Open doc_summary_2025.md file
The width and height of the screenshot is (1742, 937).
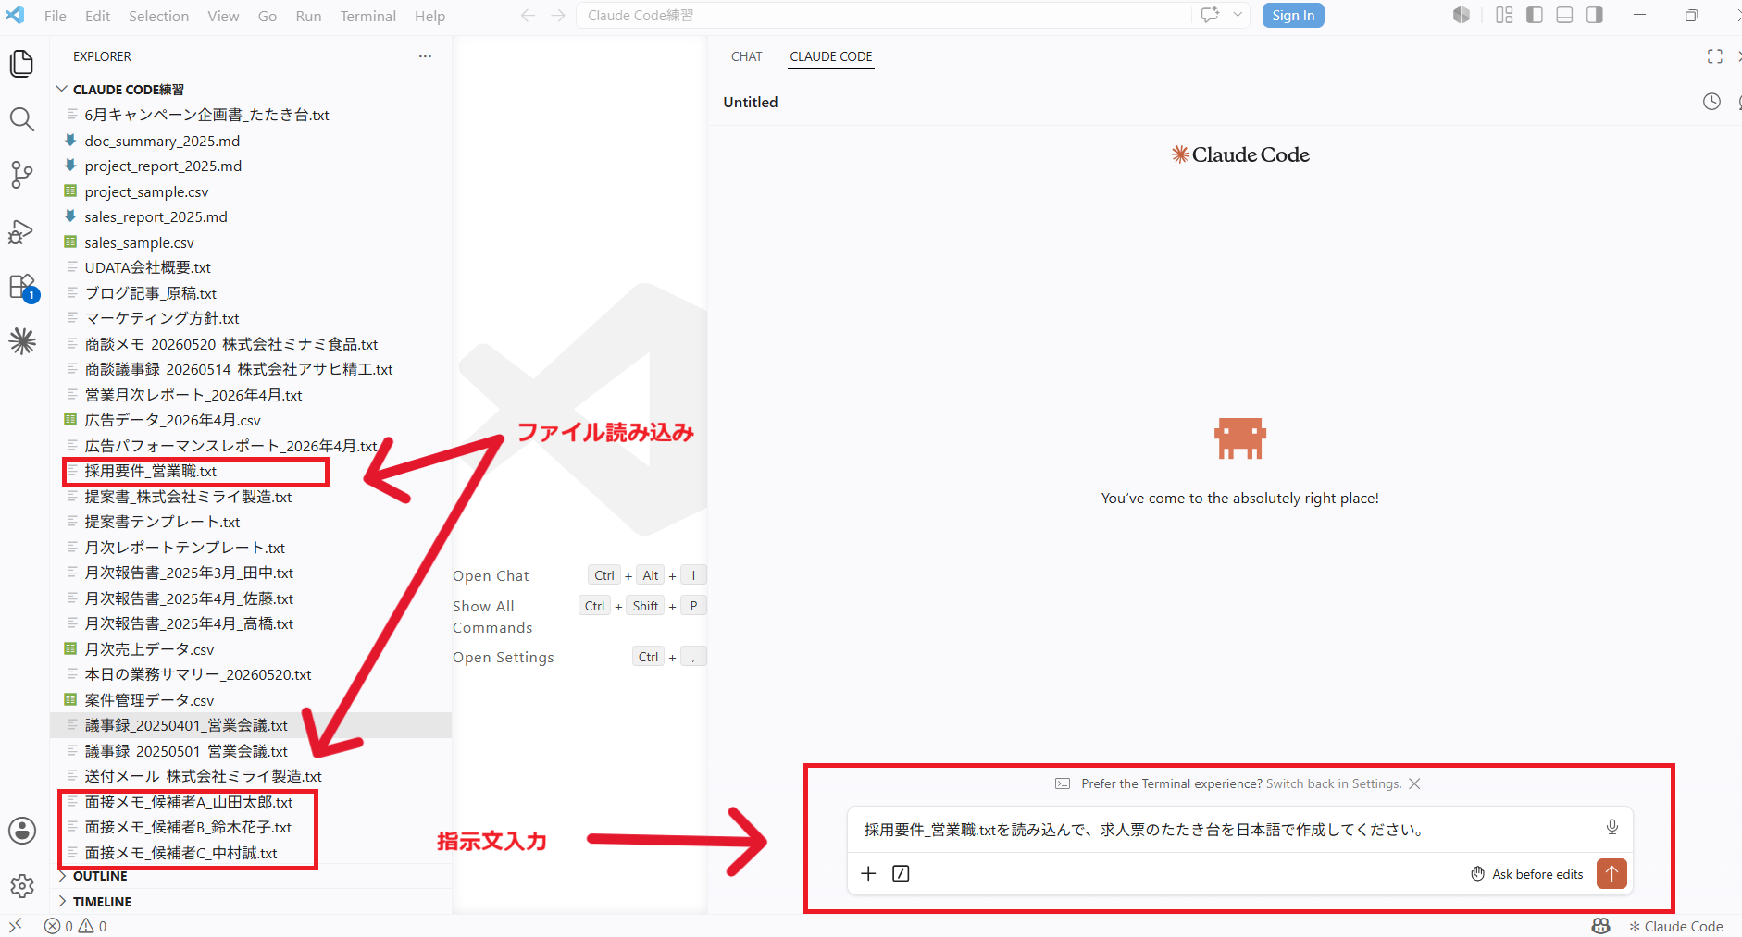coord(251,141)
